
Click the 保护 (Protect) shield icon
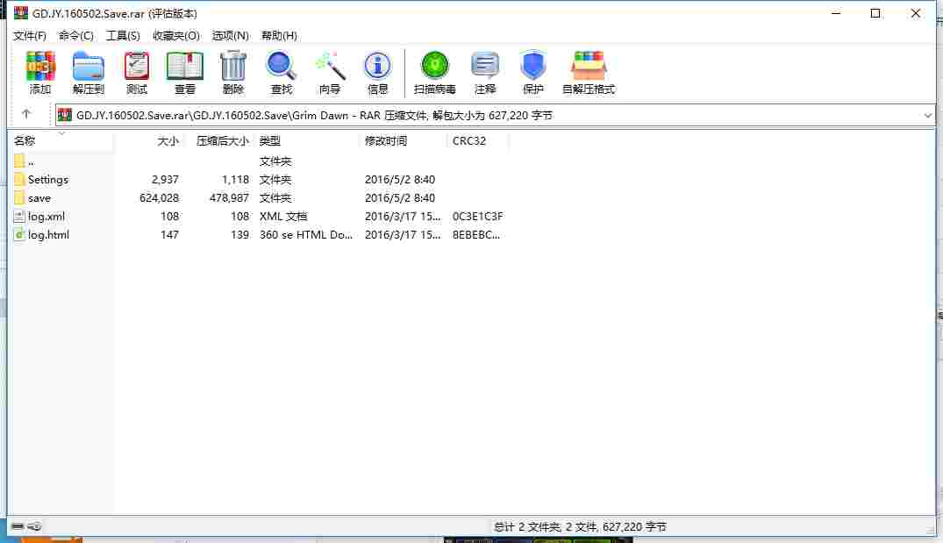pos(532,66)
